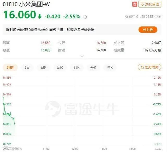Expand more quote details chevron
The width and height of the screenshot is (167, 152).
coord(82,56)
